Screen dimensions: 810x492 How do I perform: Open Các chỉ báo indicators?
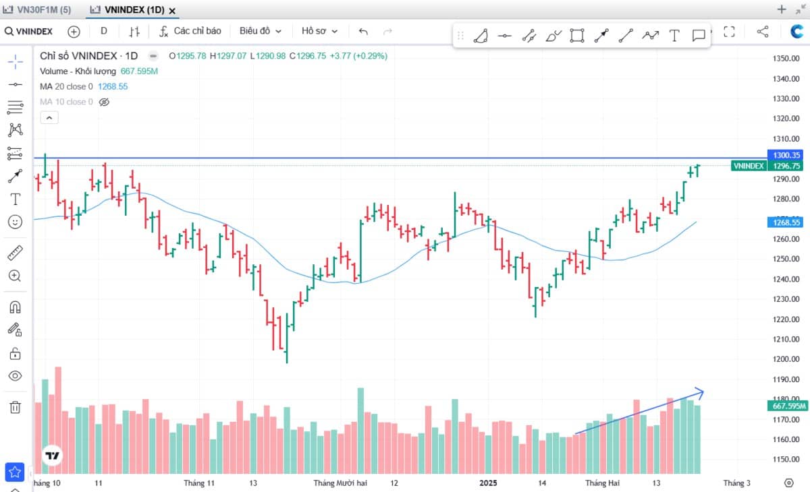coord(190,31)
